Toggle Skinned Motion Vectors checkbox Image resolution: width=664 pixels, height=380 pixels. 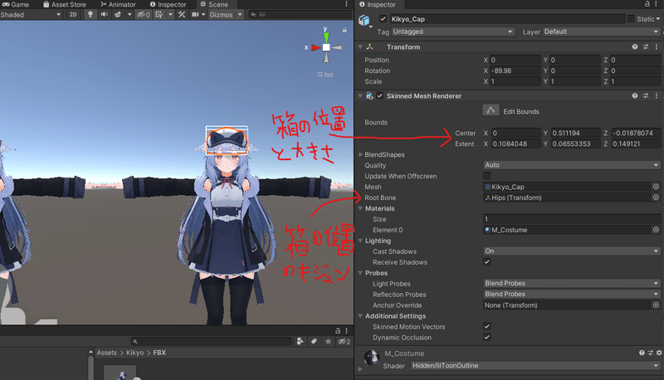(487, 326)
